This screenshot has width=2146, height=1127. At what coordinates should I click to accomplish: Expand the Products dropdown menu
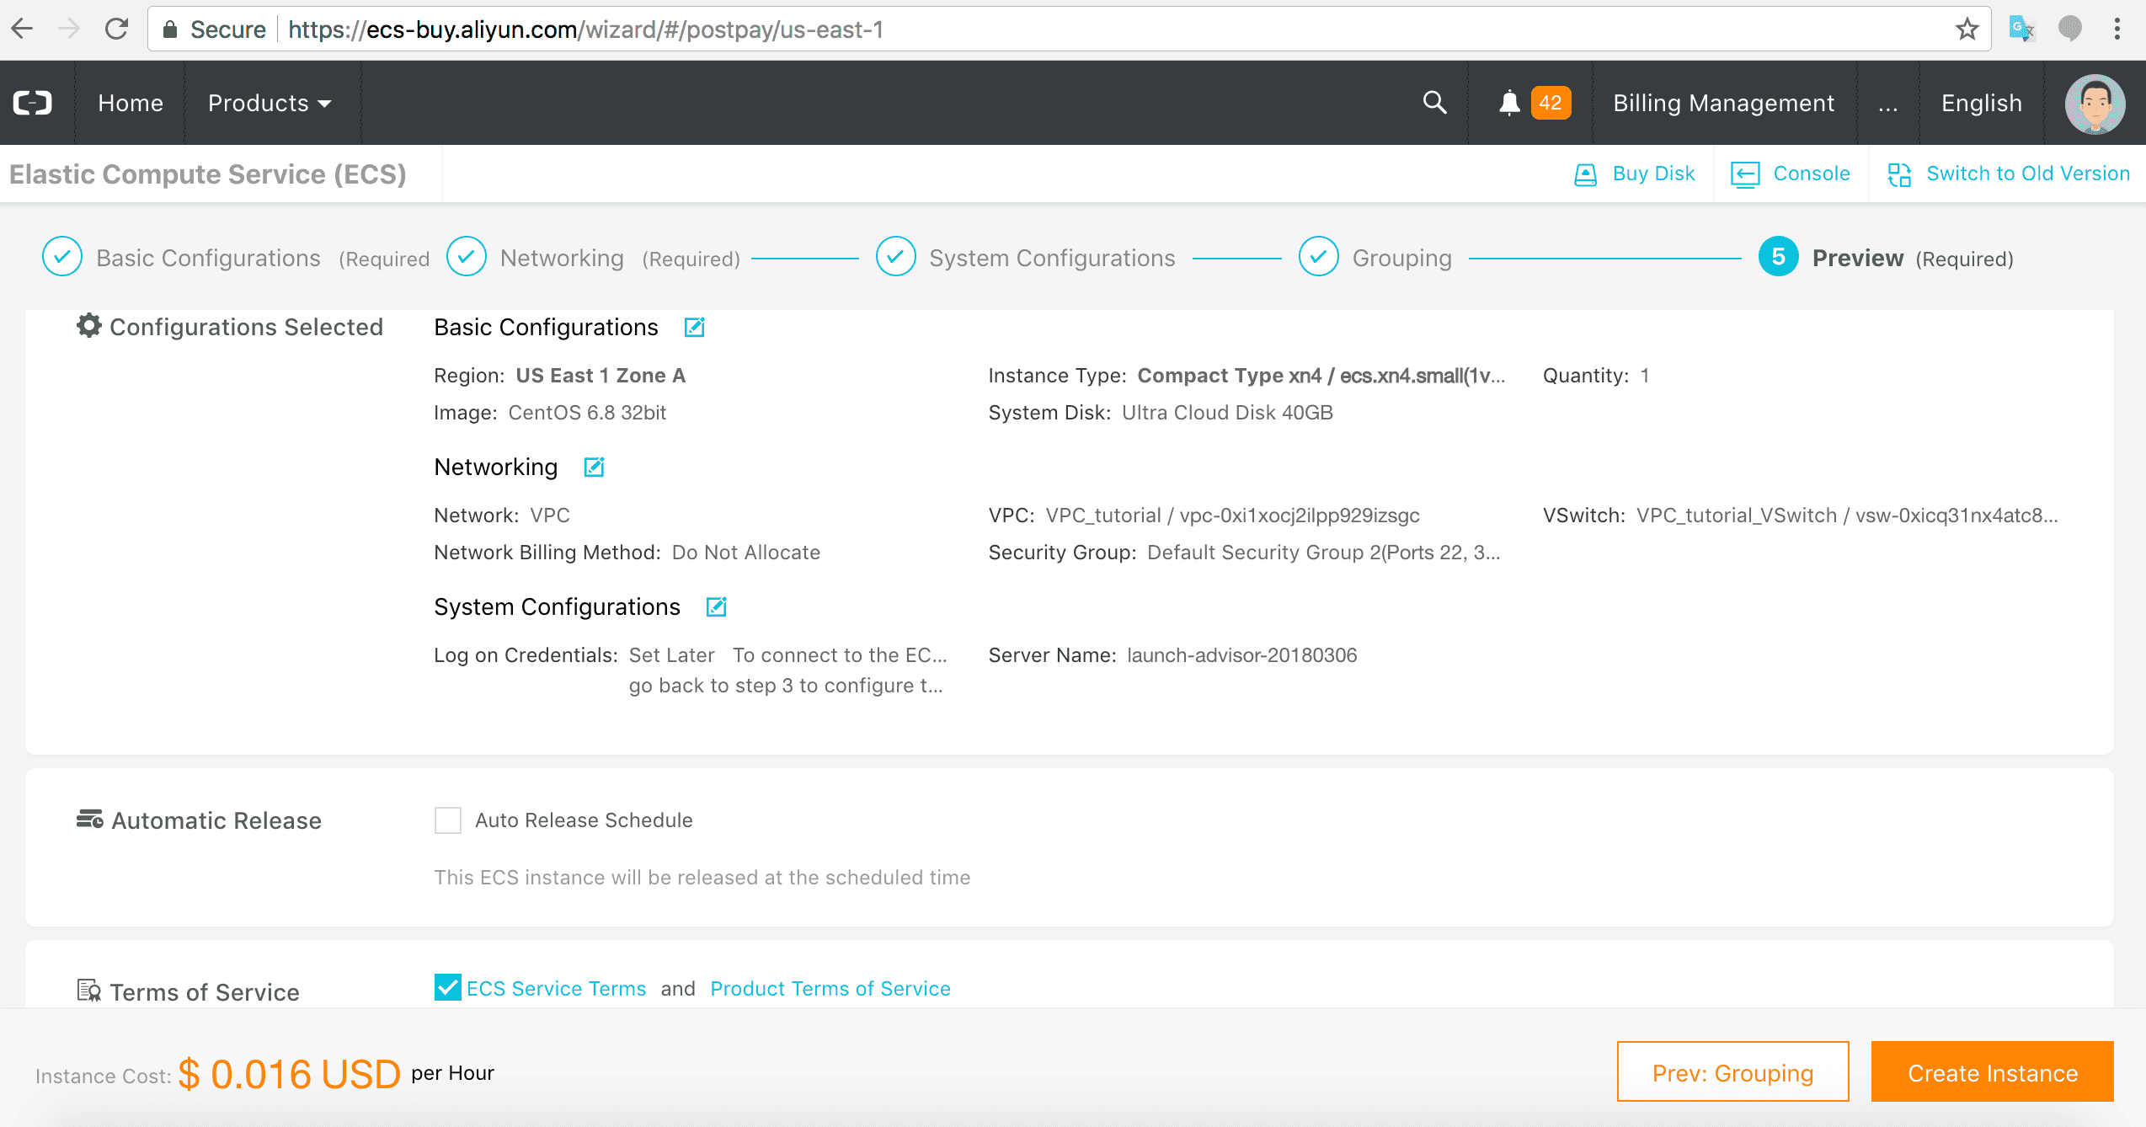click(270, 103)
